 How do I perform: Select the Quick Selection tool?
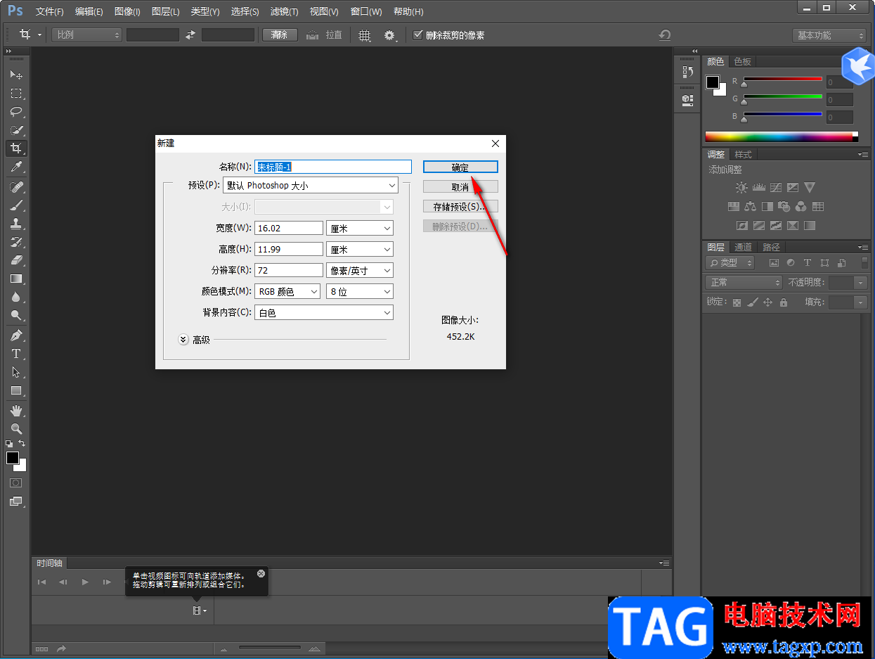coord(16,130)
